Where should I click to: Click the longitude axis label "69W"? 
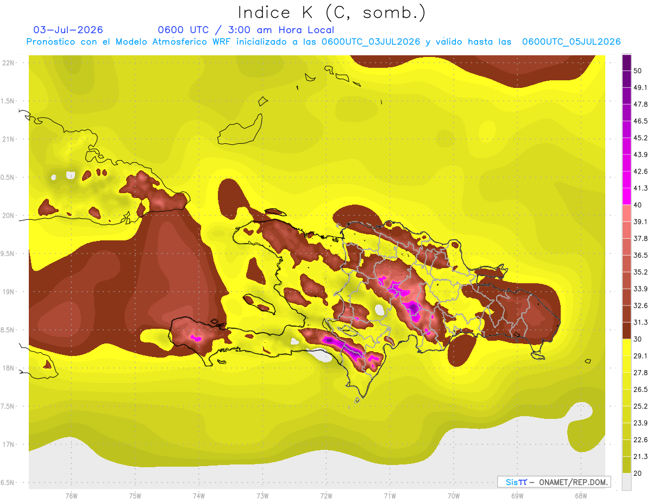(517, 496)
